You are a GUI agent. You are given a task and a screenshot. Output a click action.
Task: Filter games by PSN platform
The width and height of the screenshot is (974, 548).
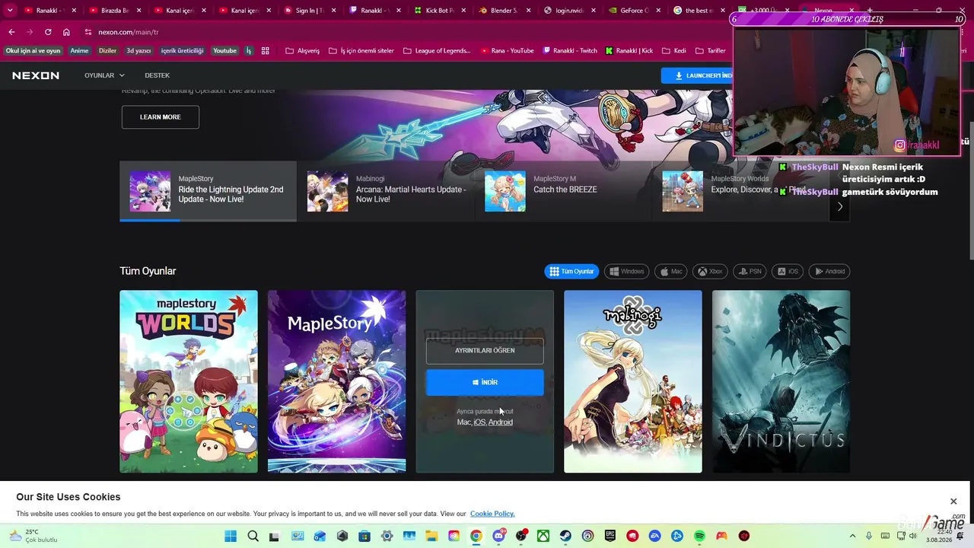[x=750, y=271]
